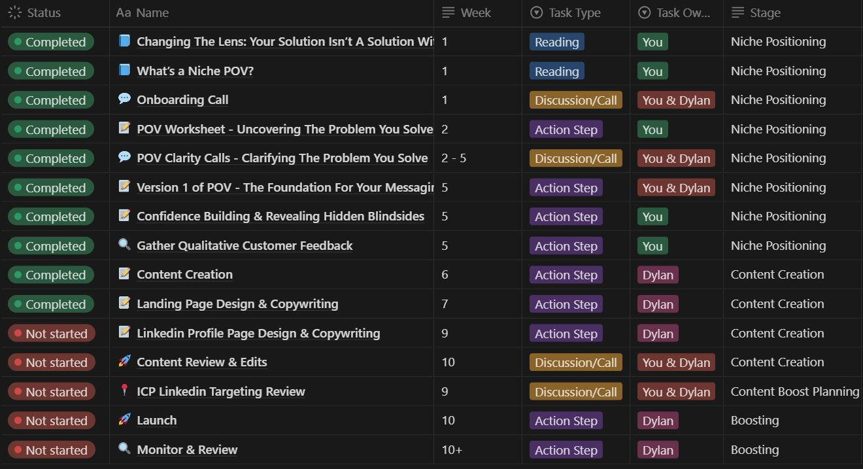Change the Not started status on Launch
Screen dimensions: 863x469
[x=52, y=421]
